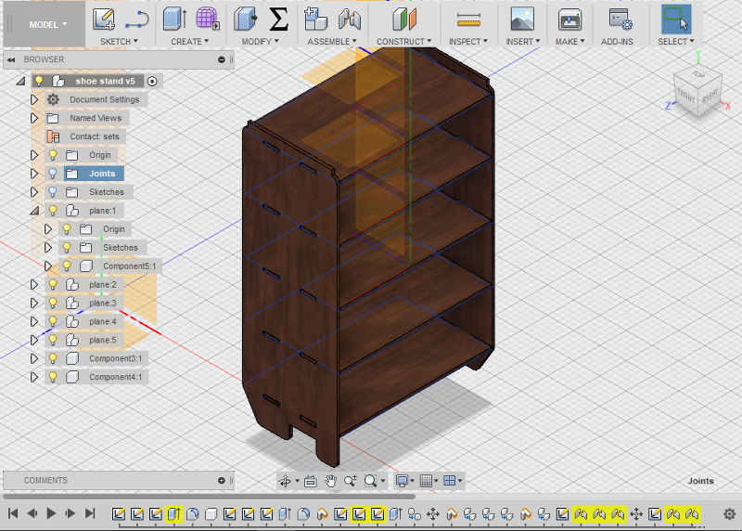Collapse the shoe stand v5 root node
This screenshot has height=531, width=742.
pos(20,81)
